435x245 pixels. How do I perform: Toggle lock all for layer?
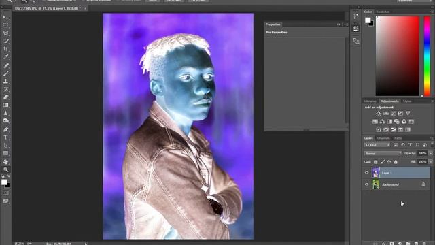click(x=396, y=162)
